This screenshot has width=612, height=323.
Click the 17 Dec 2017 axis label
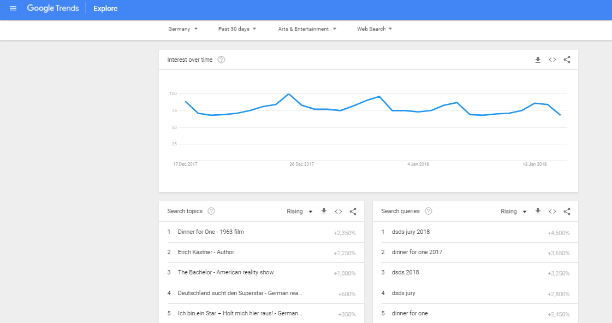185,164
